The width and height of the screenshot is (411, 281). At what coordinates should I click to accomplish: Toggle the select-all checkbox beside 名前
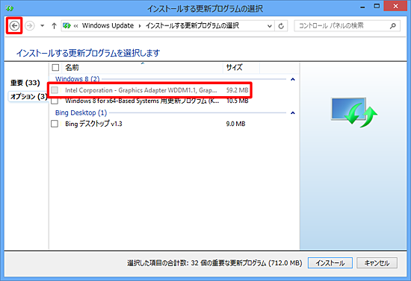coord(55,68)
